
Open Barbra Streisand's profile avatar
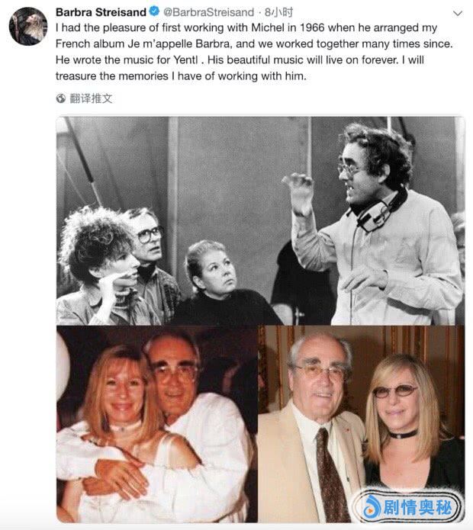click(28, 27)
